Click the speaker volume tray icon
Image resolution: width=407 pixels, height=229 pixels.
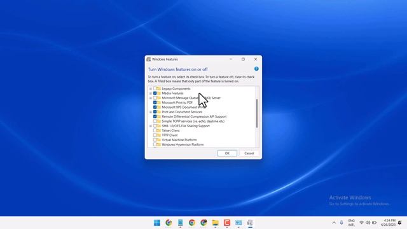(368, 223)
